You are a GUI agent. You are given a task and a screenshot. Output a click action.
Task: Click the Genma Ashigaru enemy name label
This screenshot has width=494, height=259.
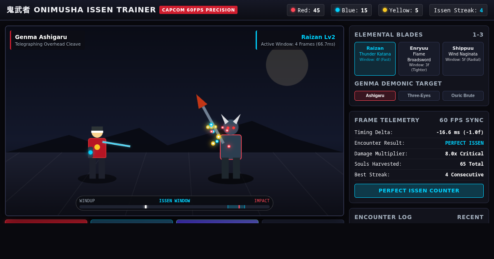pyautogui.click(x=41, y=37)
